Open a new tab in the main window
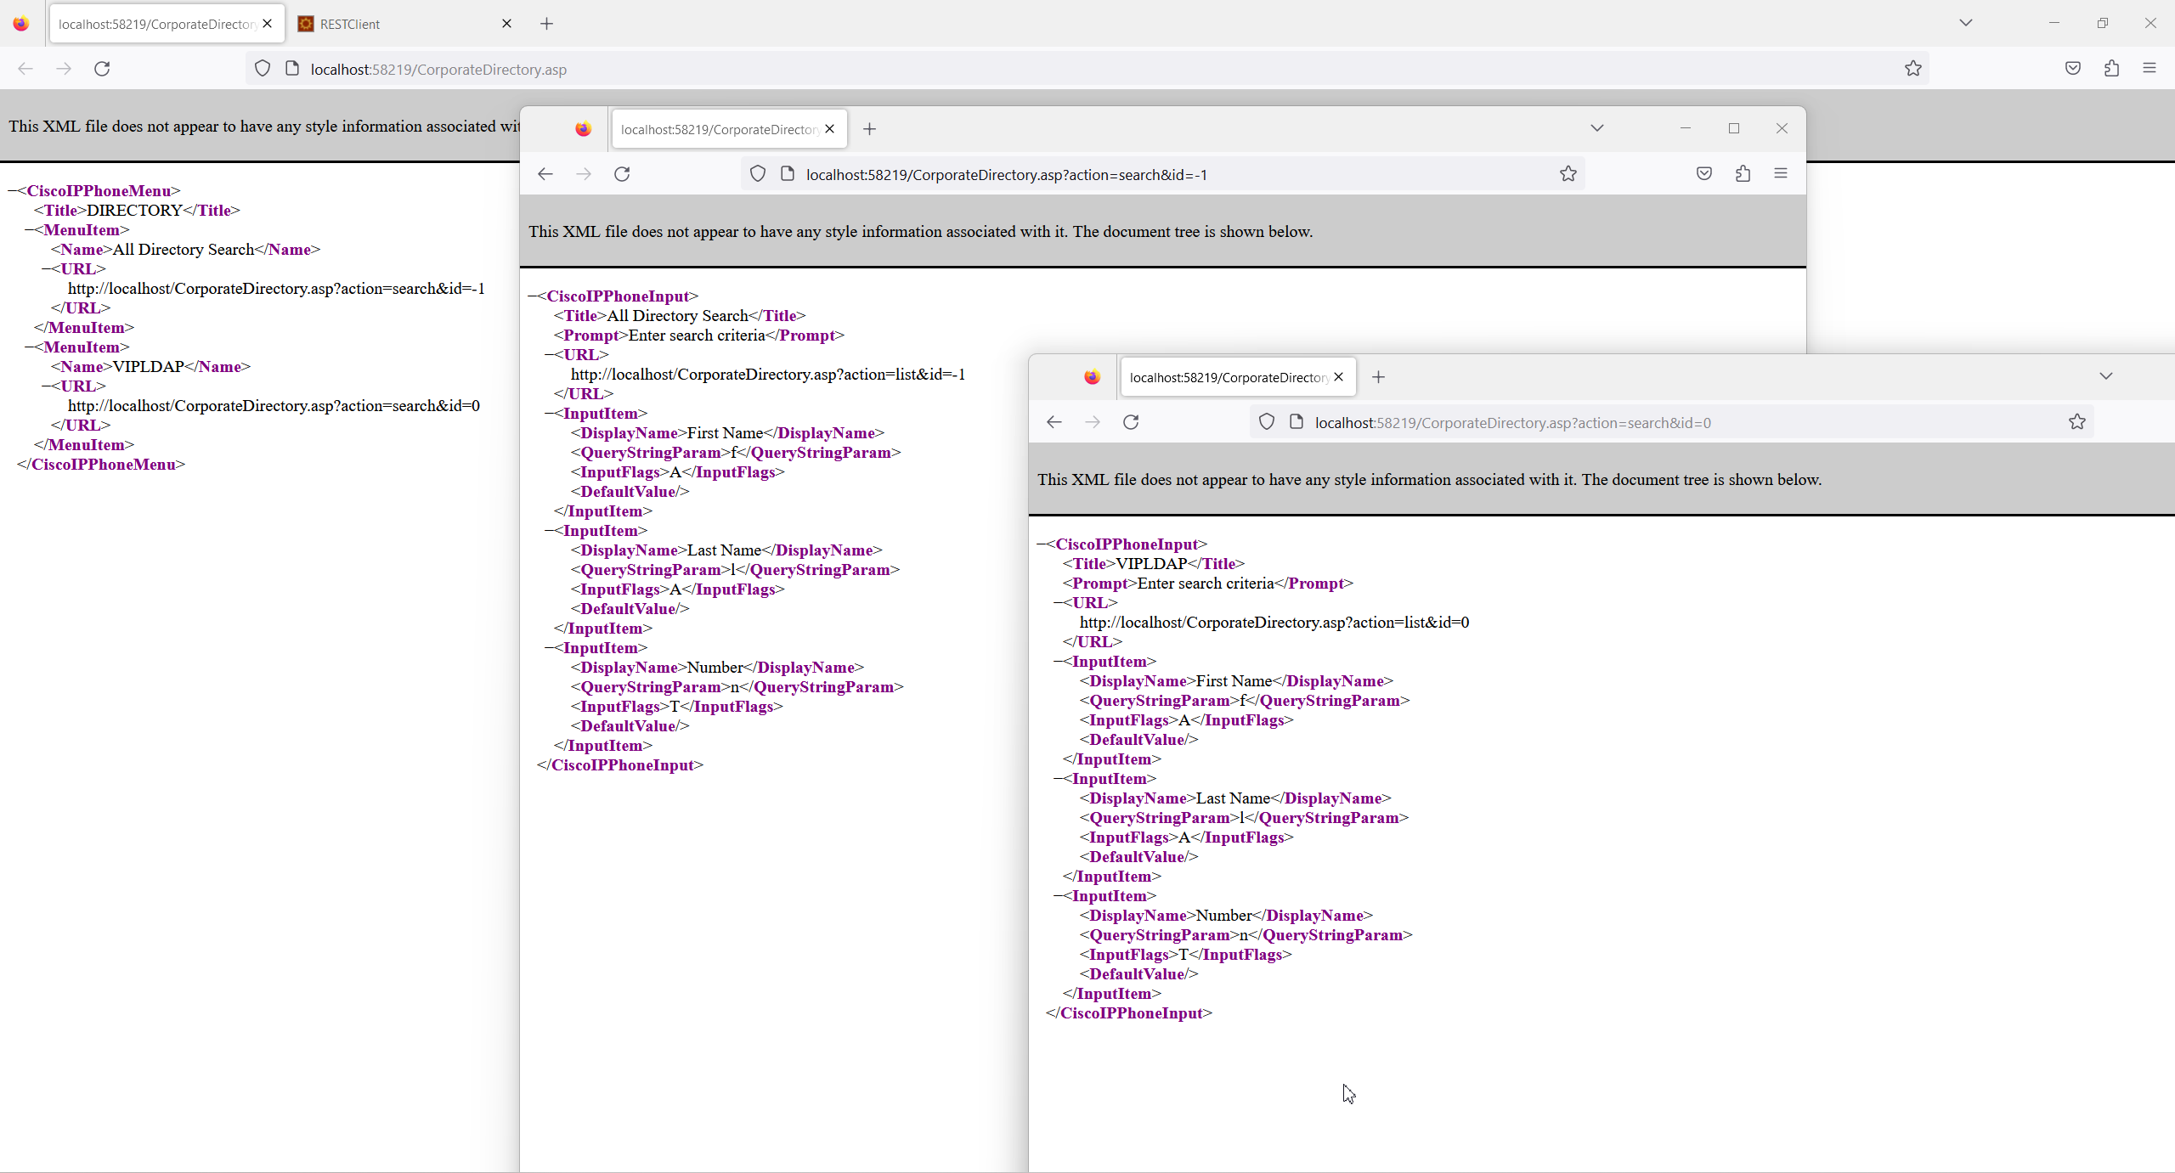This screenshot has width=2175, height=1173. click(546, 24)
